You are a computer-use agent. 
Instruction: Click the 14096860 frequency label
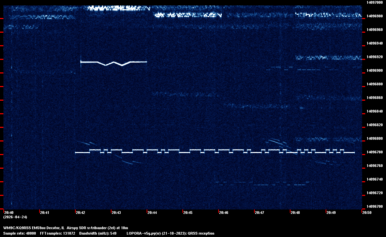375,98
